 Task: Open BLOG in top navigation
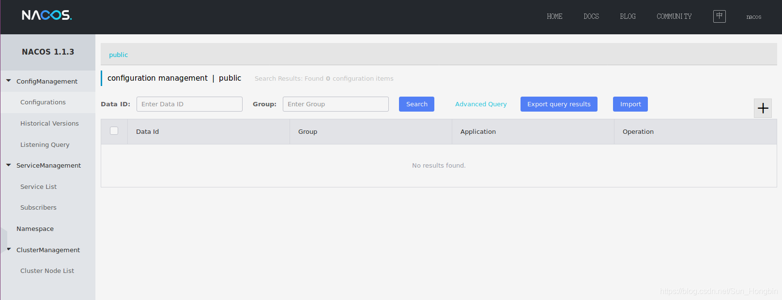[x=628, y=16]
